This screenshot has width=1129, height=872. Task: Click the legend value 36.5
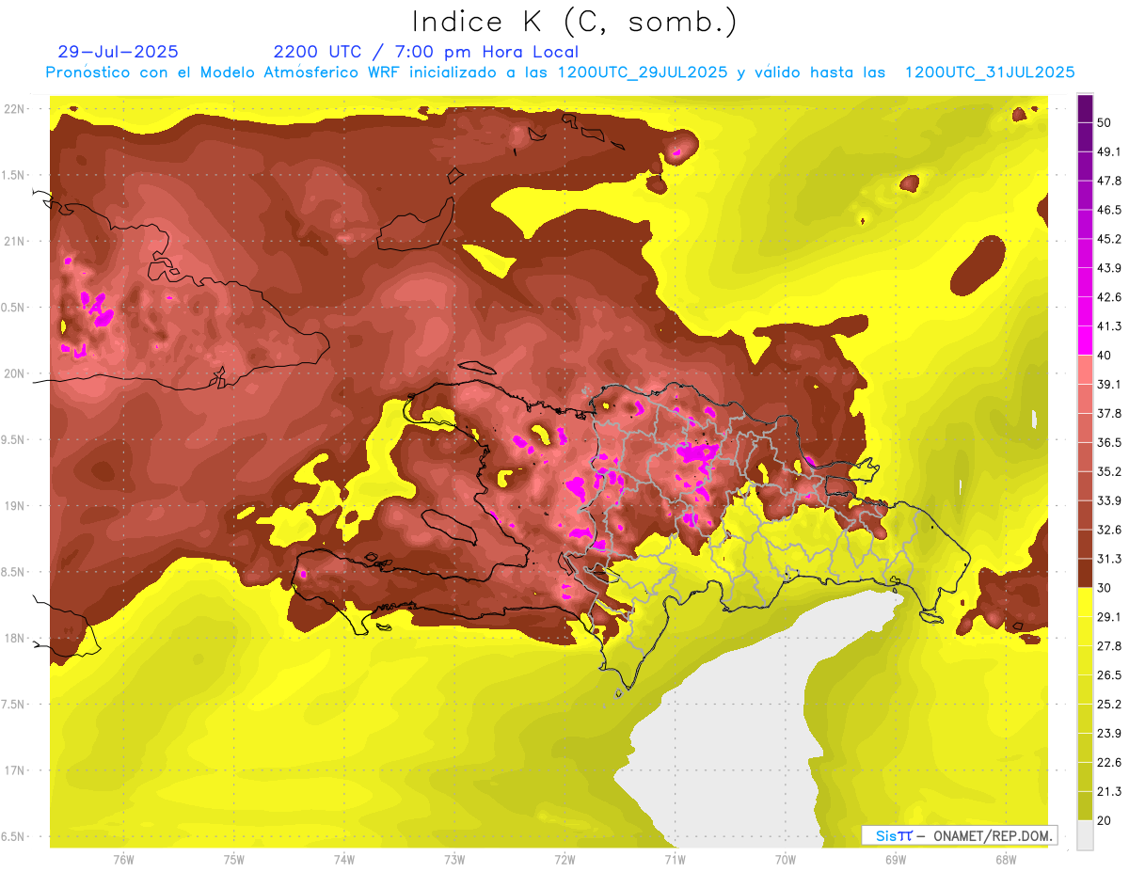[1108, 442]
